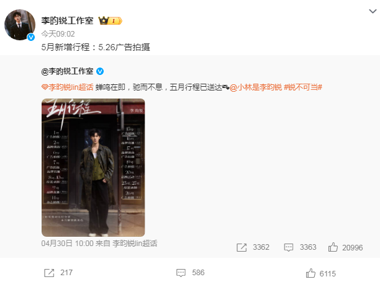Click the profile avatar of 李昀锐工作室
380x282 pixels.
pos(20,25)
